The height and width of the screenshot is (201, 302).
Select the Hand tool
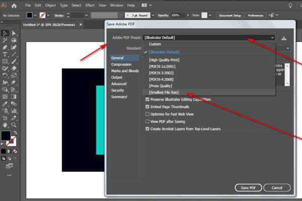pos(5,125)
